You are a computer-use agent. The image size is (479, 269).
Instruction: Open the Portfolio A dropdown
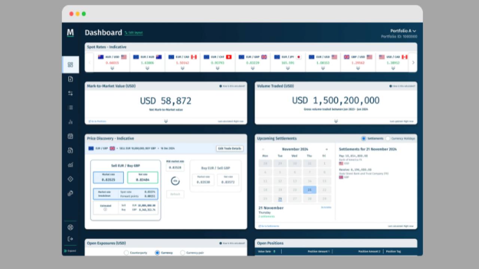pos(403,31)
